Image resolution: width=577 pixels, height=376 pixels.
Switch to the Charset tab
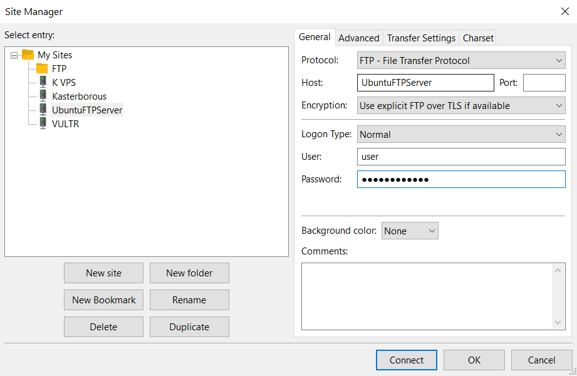(477, 38)
